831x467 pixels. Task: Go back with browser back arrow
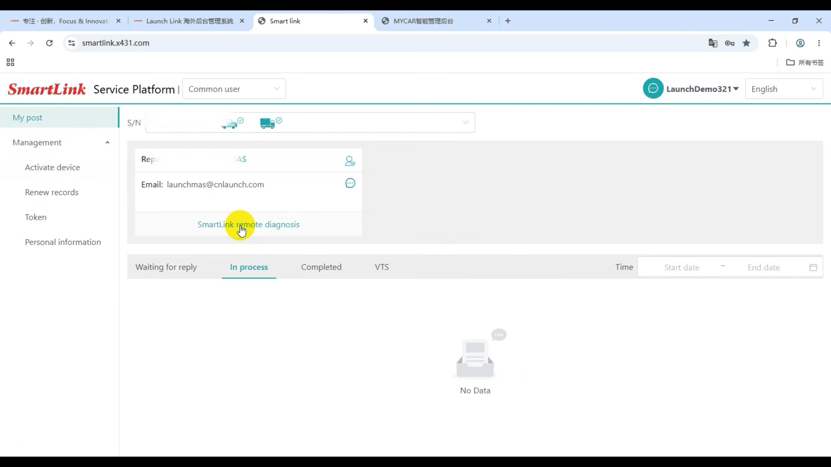click(x=12, y=43)
